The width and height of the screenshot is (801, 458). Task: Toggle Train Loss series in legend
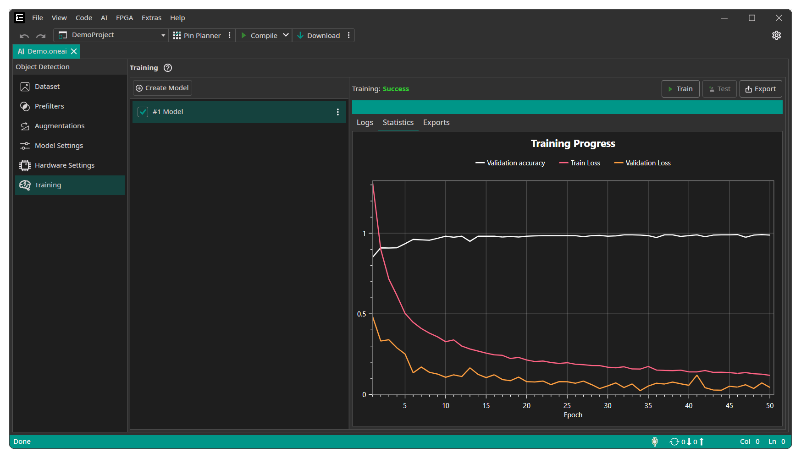[580, 163]
